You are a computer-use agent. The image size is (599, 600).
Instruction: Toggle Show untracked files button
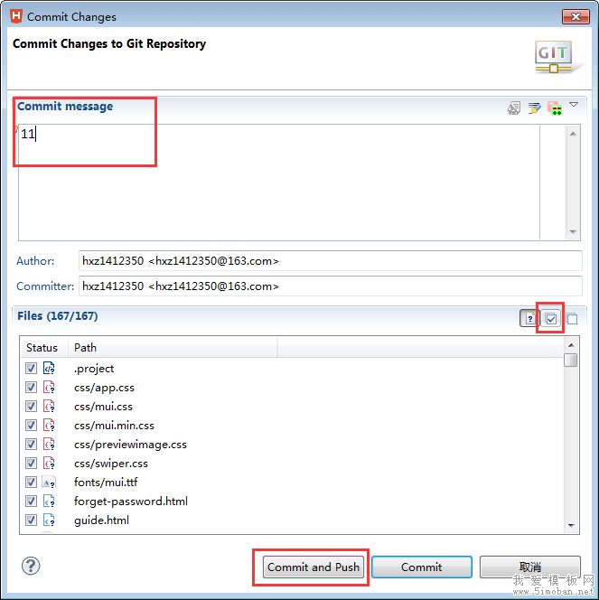click(529, 318)
